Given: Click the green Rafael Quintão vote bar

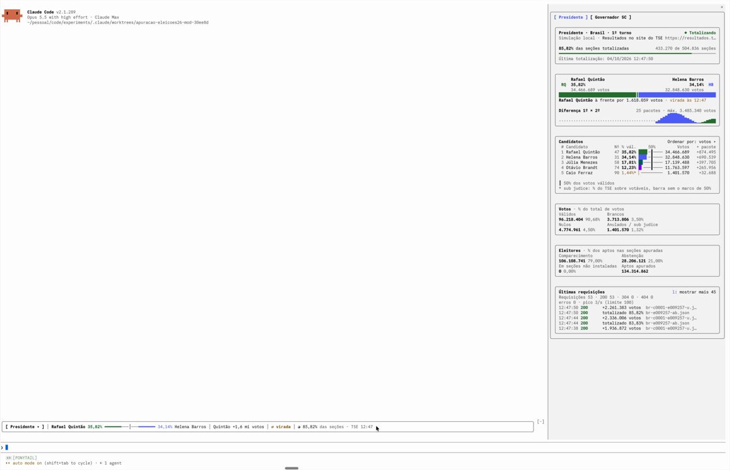Looking at the screenshot, I should click(x=598, y=95).
